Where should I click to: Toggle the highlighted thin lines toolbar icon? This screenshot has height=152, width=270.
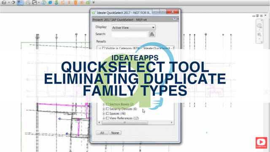[x=20, y=3]
